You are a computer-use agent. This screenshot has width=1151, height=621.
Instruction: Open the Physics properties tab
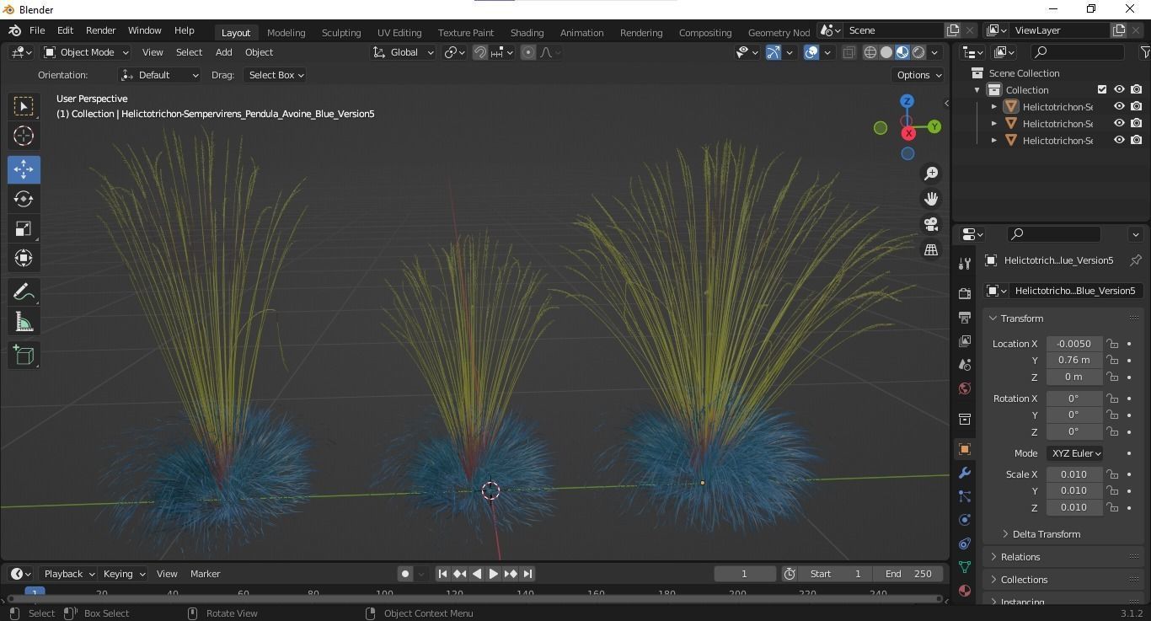965,520
